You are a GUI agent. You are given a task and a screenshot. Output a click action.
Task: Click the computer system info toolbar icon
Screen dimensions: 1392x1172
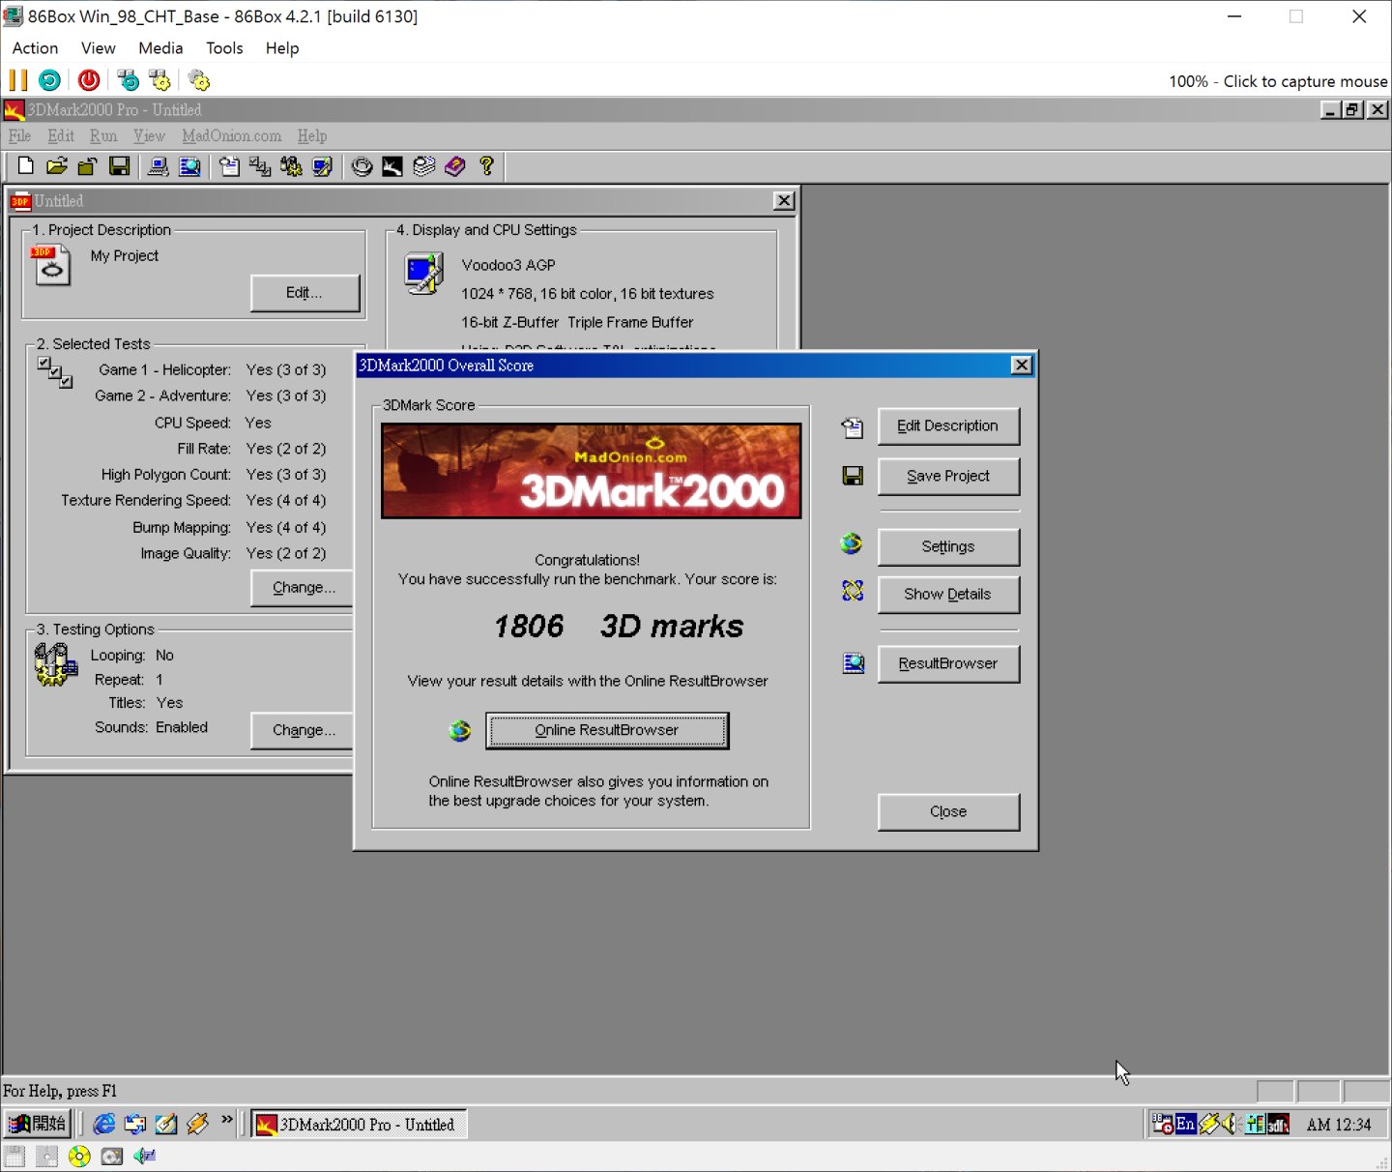159,166
